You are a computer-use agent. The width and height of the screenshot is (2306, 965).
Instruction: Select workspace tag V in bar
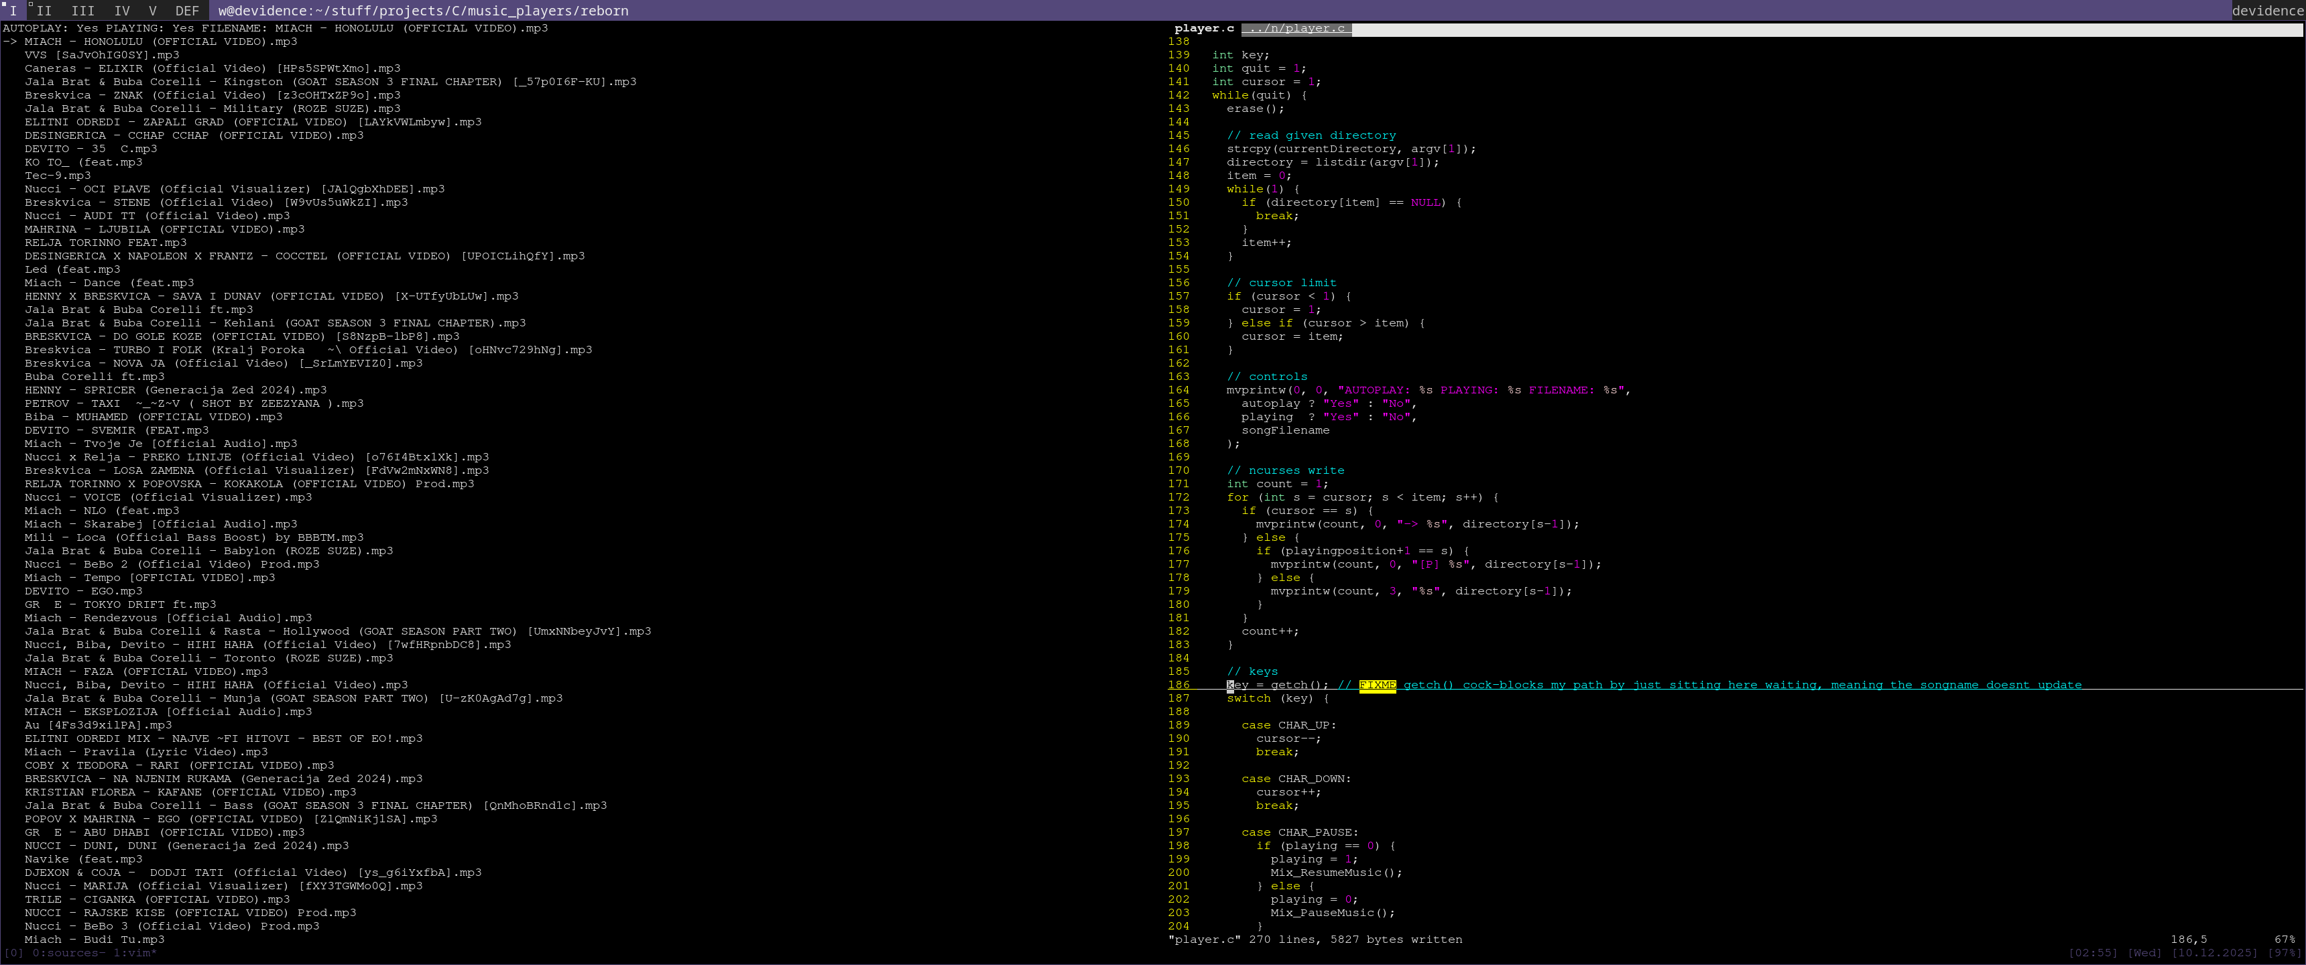tap(152, 11)
